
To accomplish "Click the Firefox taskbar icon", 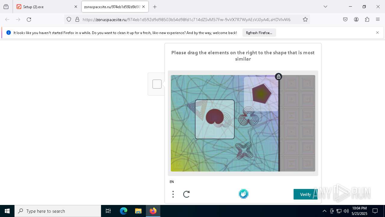I will tap(153, 211).
